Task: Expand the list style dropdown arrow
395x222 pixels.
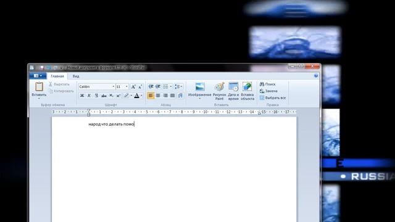Action: (171, 86)
